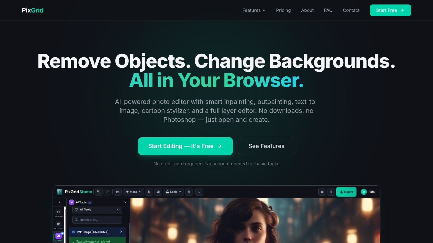Image resolution: width=433 pixels, height=243 pixels.
Task: Toggle the light/dark theme sun icon
Action: point(331,192)
